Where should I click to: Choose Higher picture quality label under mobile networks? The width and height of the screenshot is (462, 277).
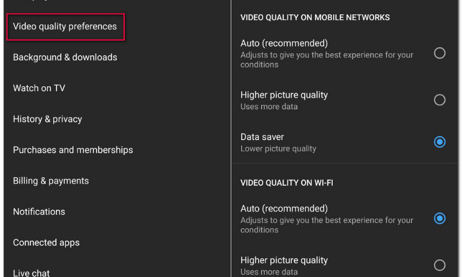coord(284,95)
